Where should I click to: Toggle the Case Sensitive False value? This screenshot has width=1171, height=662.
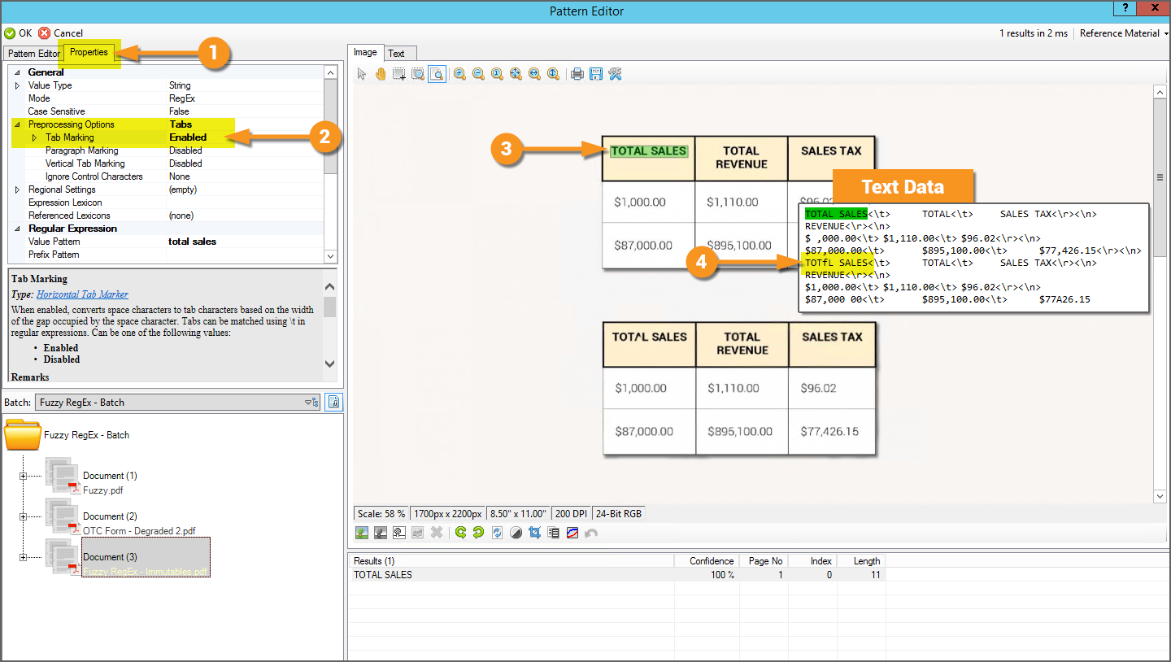coord(179,111)
